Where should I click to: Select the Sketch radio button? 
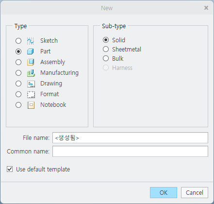[18, 41]
